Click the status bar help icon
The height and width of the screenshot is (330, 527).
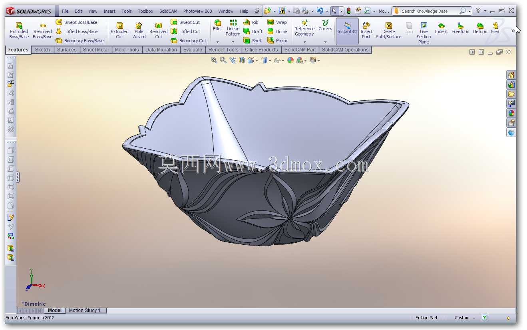[x=484, y=318]
